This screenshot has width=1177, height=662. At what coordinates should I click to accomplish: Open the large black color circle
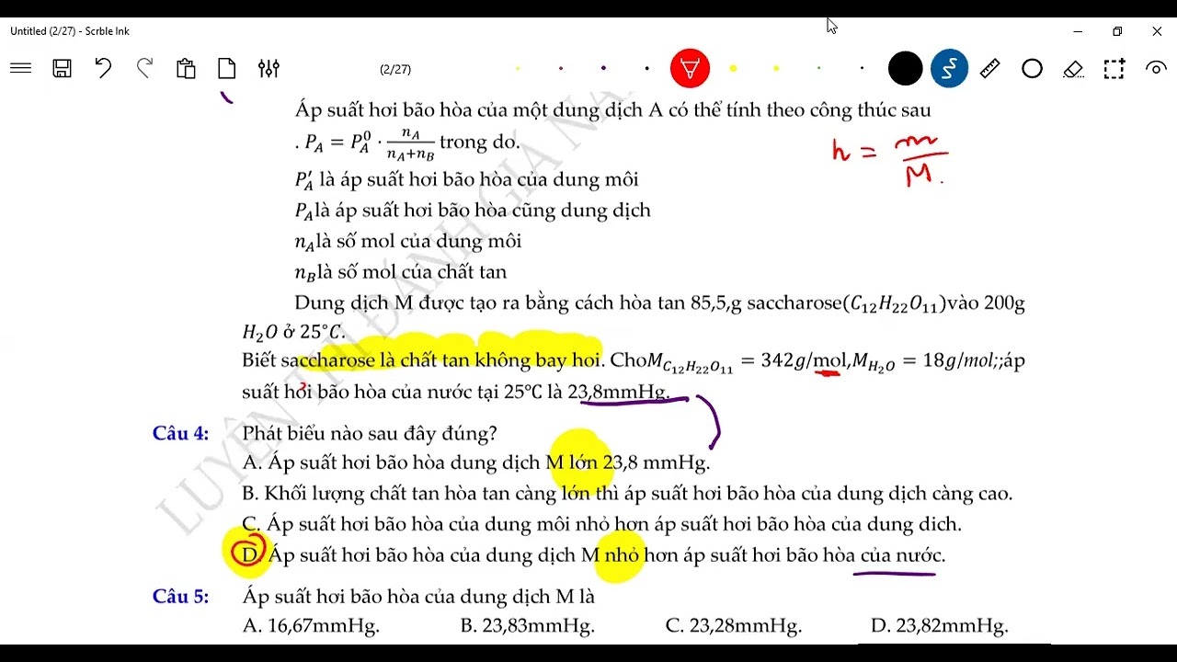coord(905,69)
